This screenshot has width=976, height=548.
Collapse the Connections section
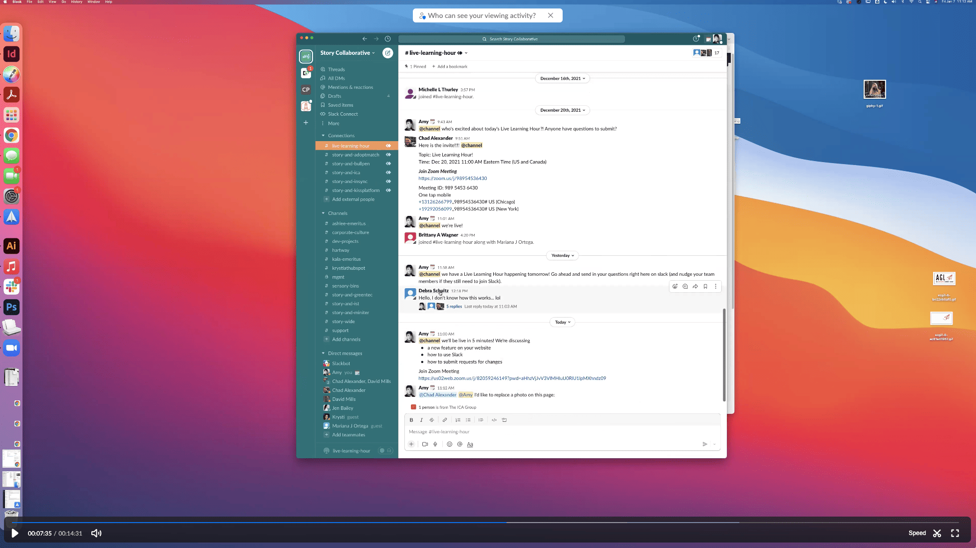pyautogui.click(x=323, y=136)
